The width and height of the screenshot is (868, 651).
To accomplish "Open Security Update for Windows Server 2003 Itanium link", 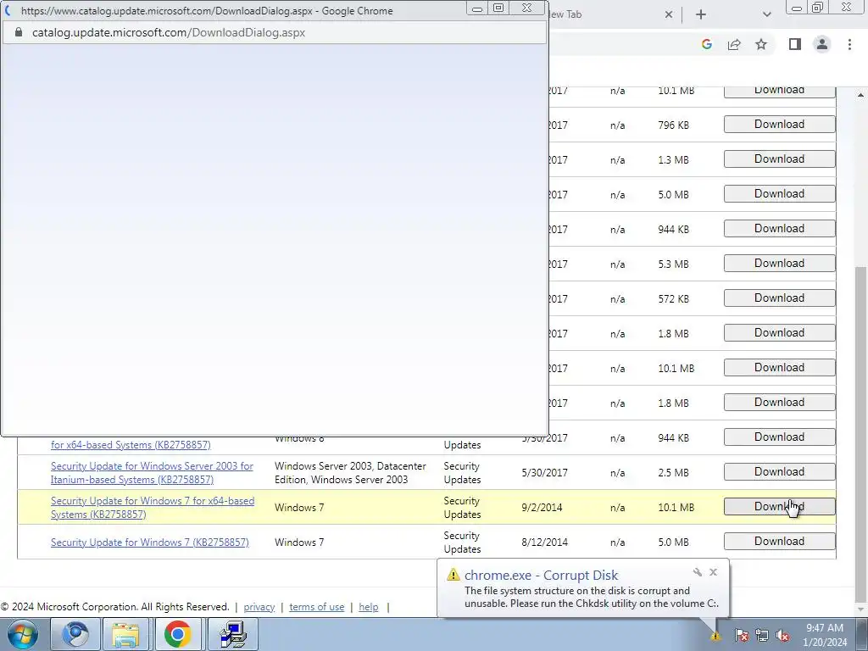I will [153, 473].
